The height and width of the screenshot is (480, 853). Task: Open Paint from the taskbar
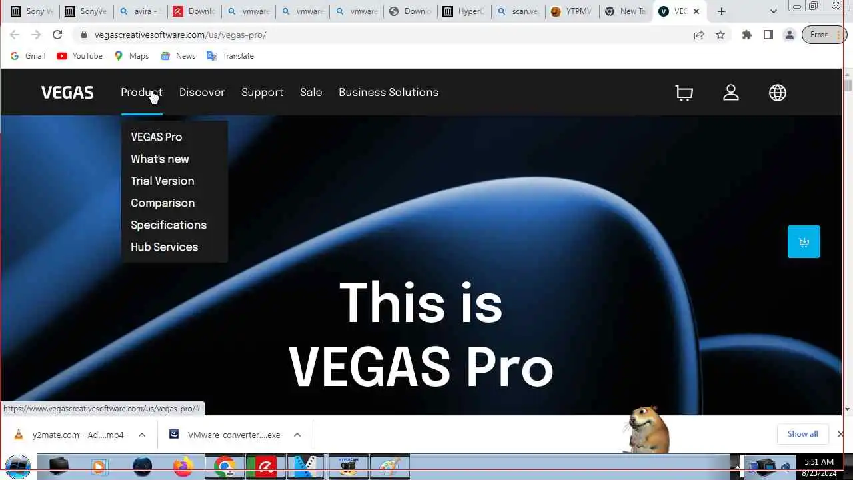pyautogui.click(x=389, y=466)
